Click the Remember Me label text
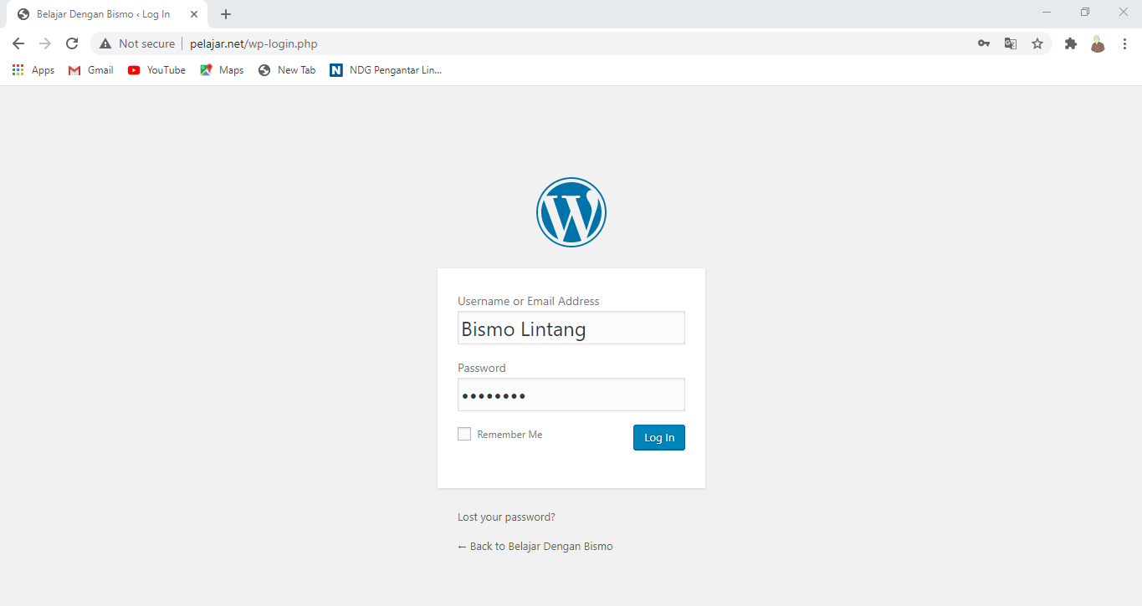 coord(510,435)
